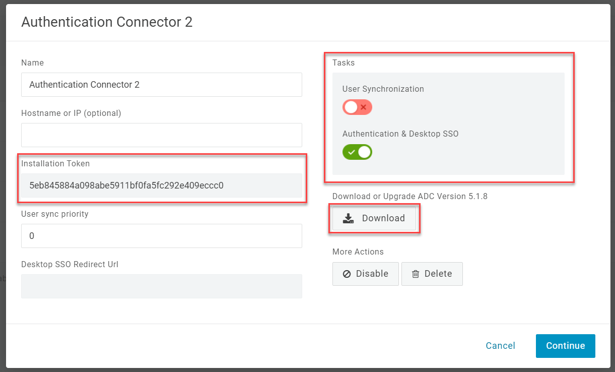Turn off the Authentication & Desktop SSO toggle
The width and height of the screenshot is (615, 372).
pos(357,152)
